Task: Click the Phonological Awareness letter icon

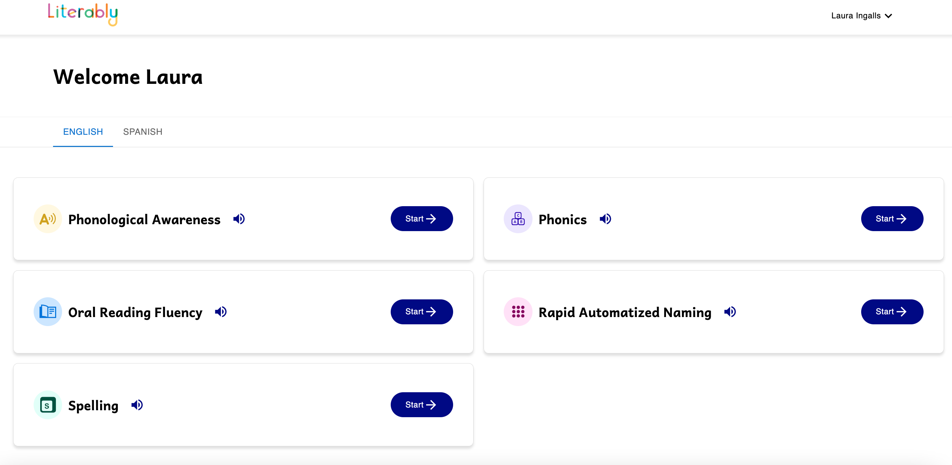Action: coord(48,219)
